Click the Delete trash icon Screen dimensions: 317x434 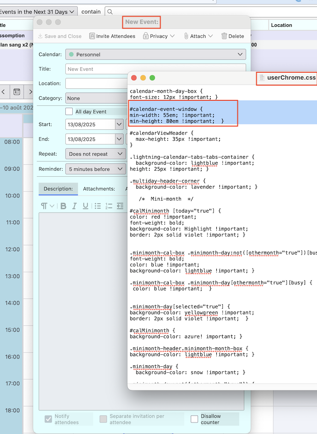224,36
